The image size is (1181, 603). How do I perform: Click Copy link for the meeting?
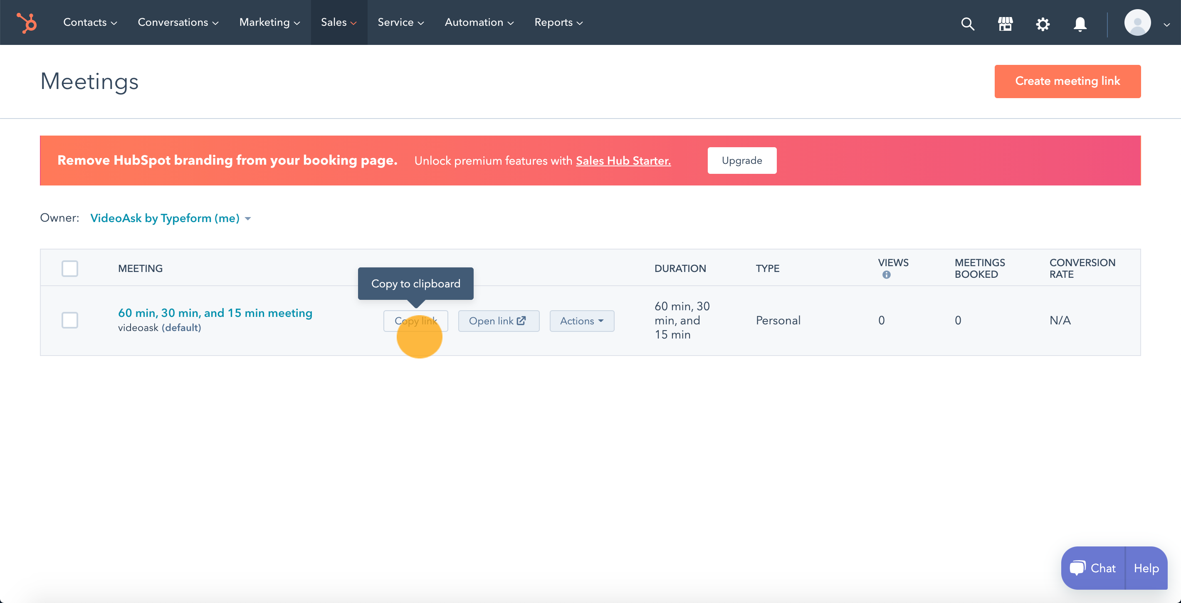(x=415, y=321)
